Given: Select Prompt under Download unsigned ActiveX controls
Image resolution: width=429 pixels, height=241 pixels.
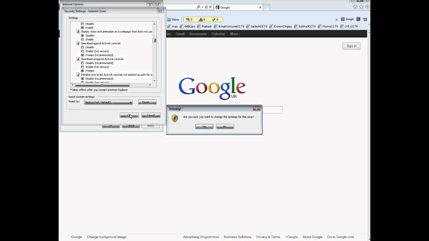Looking at the screenshot, I should [x=82, y=71].
